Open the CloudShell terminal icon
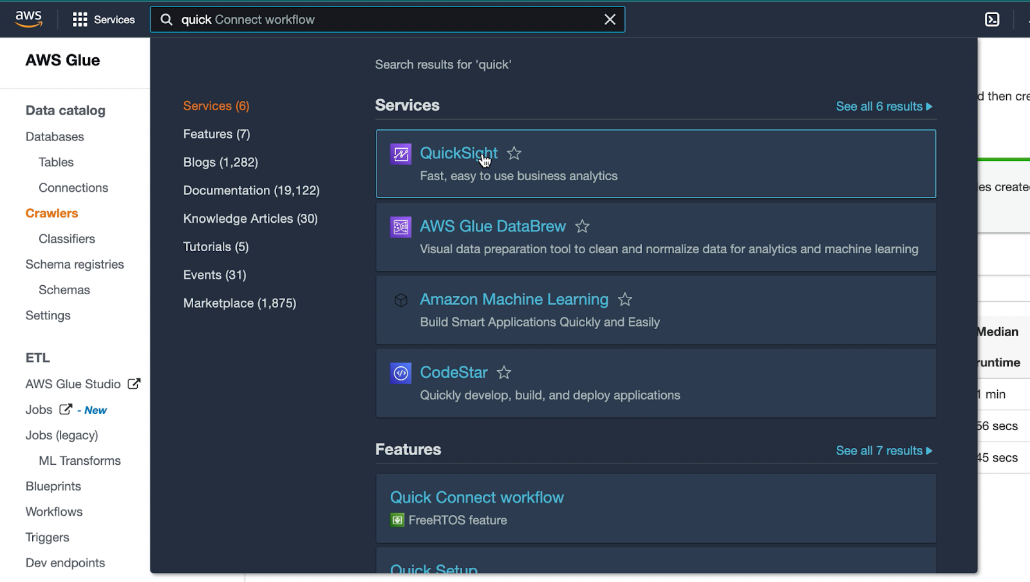This screenshot has height=582, width=1030. coord(992,19)
